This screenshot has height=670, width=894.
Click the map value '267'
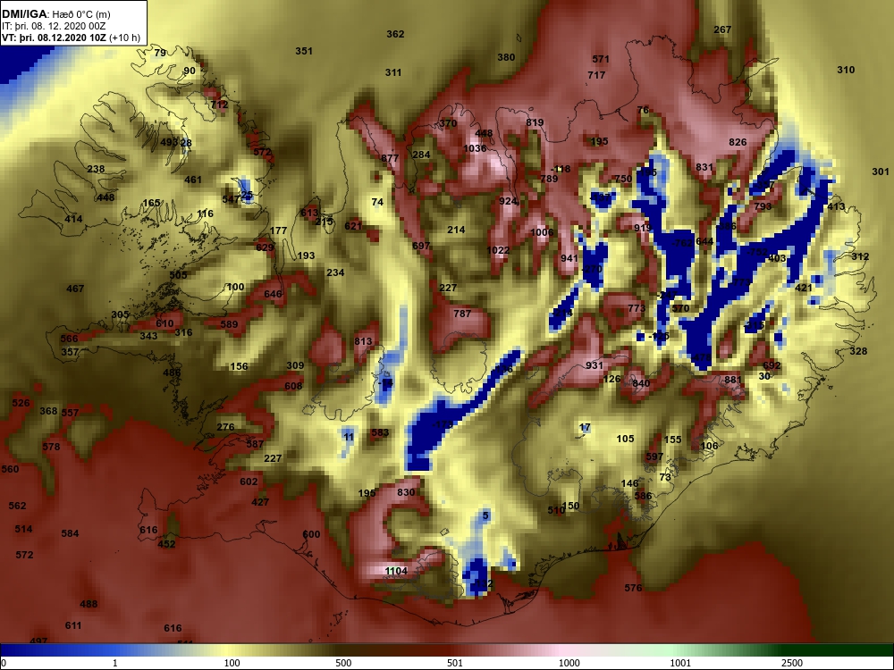pyautogui.click(x=722, y=29)
